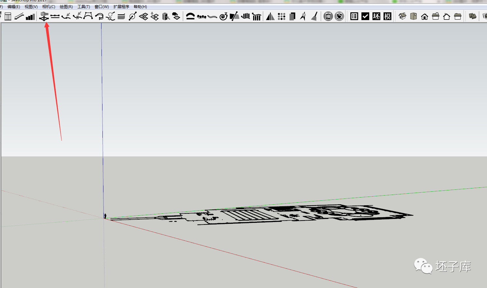Click the ascending bar steps icon
The image size is (487, 288).
click(x=30, y=16)
